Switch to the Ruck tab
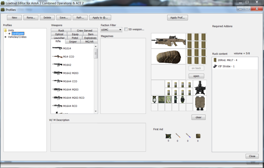 tap(61, 30)
